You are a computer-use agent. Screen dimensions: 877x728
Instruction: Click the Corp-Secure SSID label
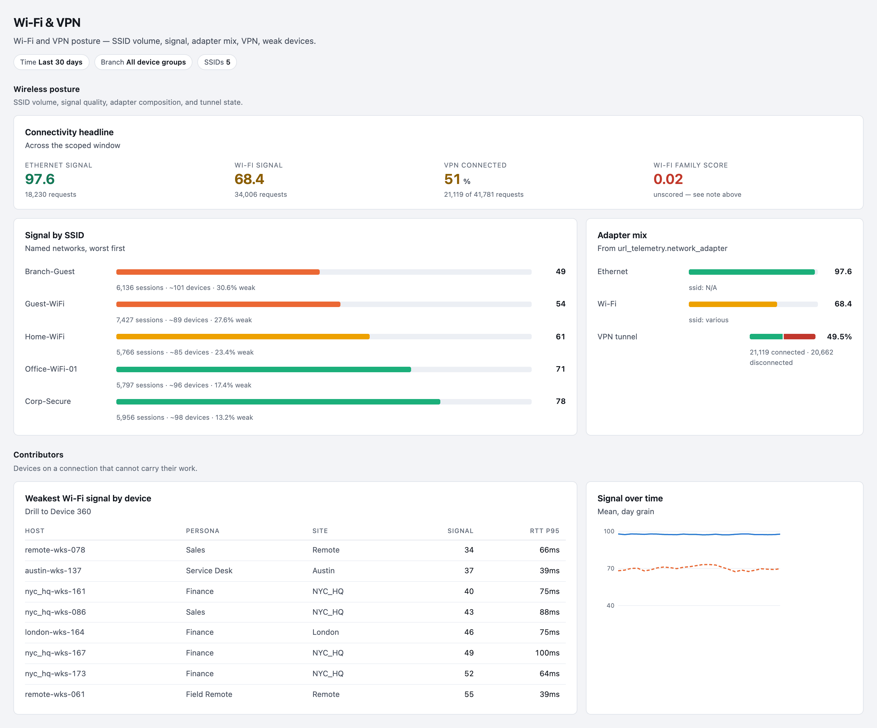coord(48,401)
